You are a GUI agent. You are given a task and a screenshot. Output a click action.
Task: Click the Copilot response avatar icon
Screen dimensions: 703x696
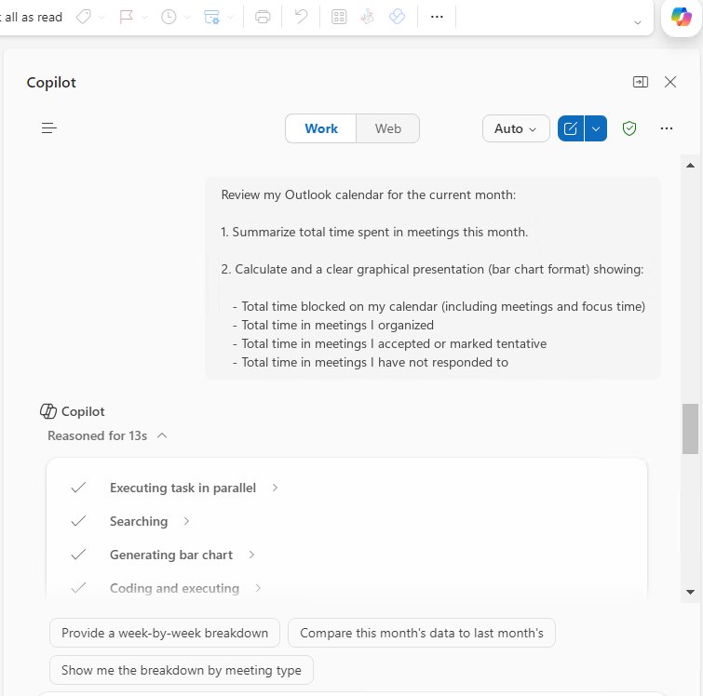click(48, 411)
